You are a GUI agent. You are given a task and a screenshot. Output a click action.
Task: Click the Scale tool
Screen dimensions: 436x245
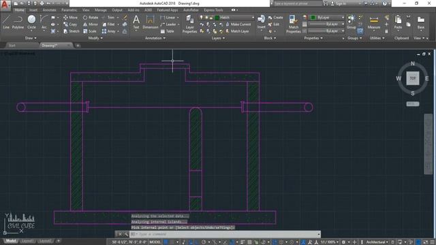click(x=89, y=31)
